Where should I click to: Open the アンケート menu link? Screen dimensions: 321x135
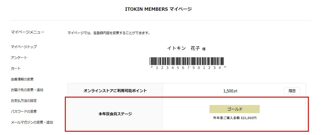point(19,58)
